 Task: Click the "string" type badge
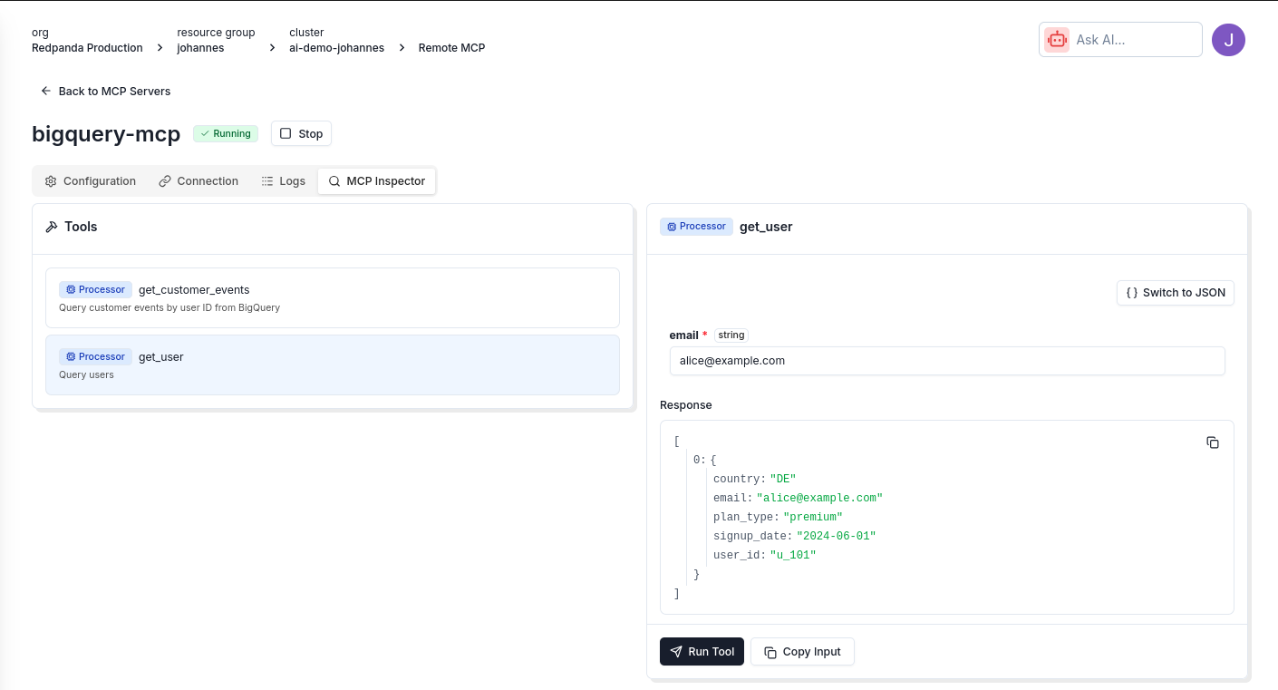(x=731, y=335)
